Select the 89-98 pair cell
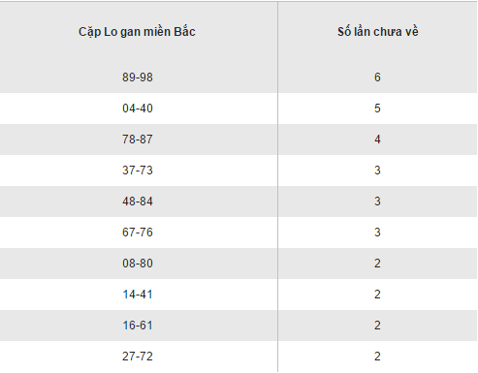The height and width of the screenshot is (373, 478). [138, 78]
